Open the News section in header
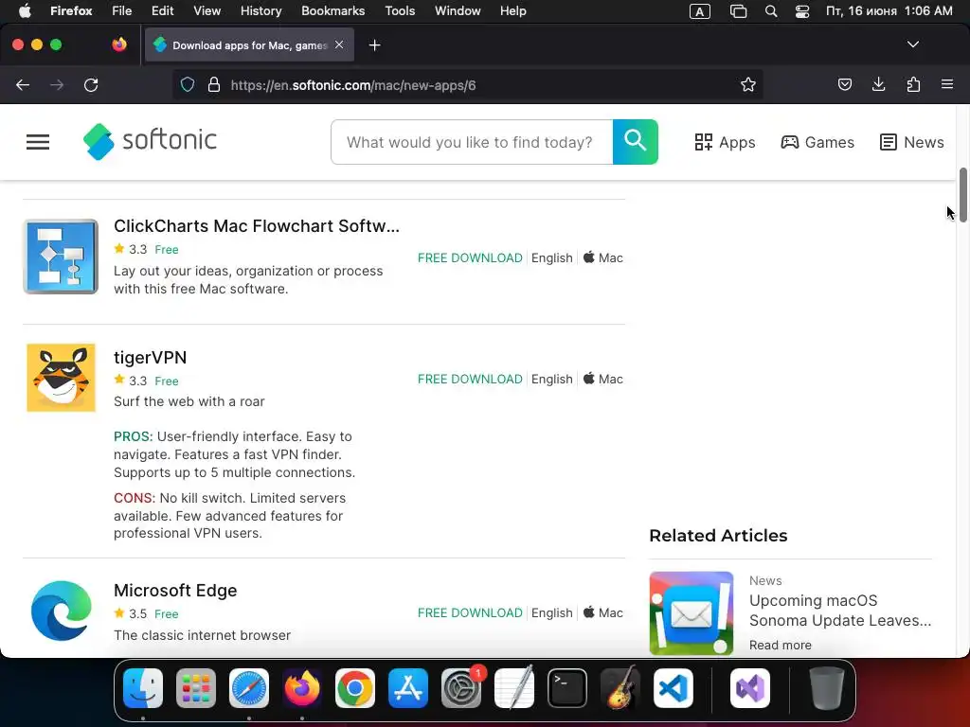970x727 pixels. (912, 142)
